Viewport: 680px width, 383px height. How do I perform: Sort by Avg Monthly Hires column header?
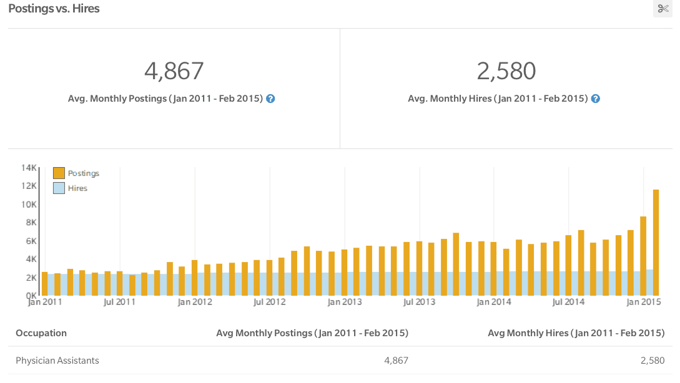click(x=576, y=333)
